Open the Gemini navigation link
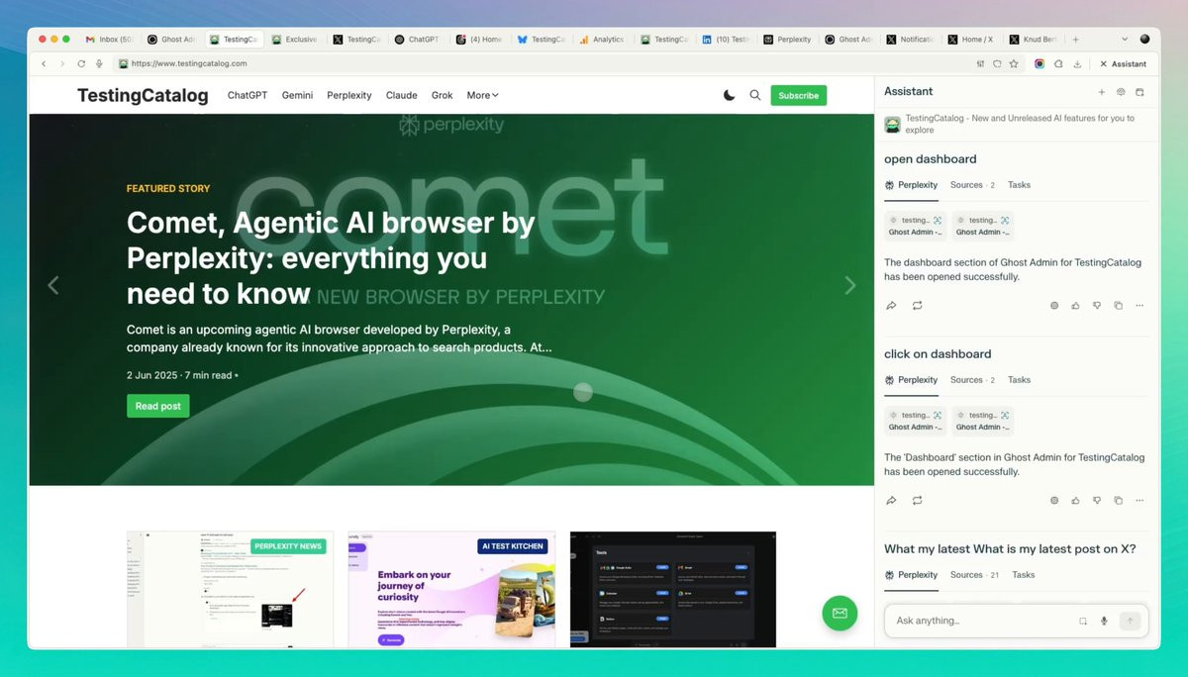Viewport: 1188px width, 677px height. click(x=297, y=95)
